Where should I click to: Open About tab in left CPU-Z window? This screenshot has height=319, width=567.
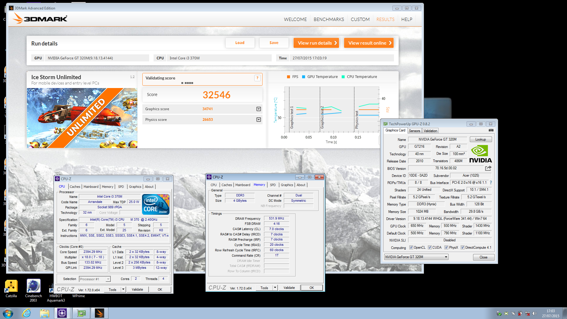(149, 187)
